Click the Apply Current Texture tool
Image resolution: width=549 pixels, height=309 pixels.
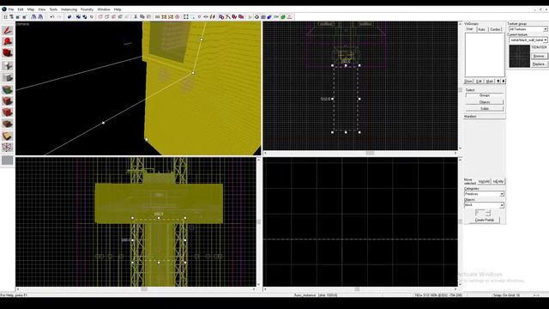pyautogui.click(x=7, y=101)
